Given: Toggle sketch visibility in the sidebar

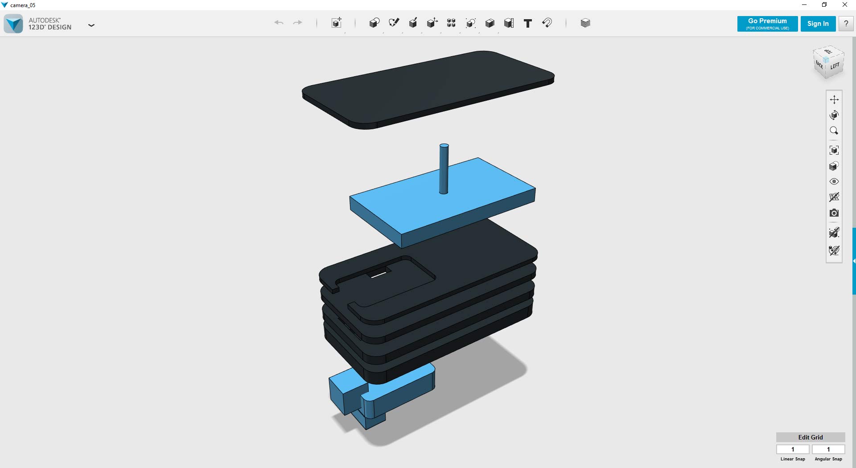Looking at the screenshot, I should click(834, 197).
